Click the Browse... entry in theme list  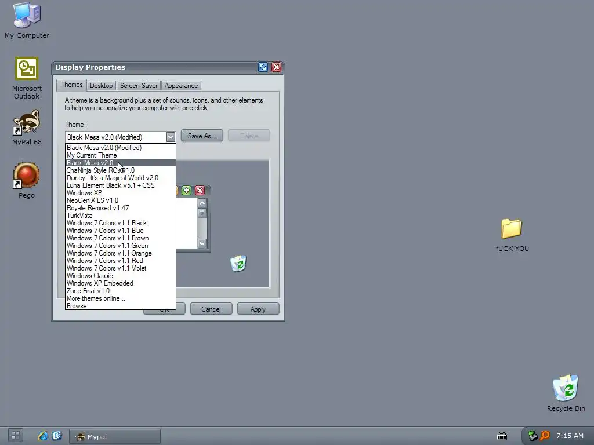(x=121, y=306)
